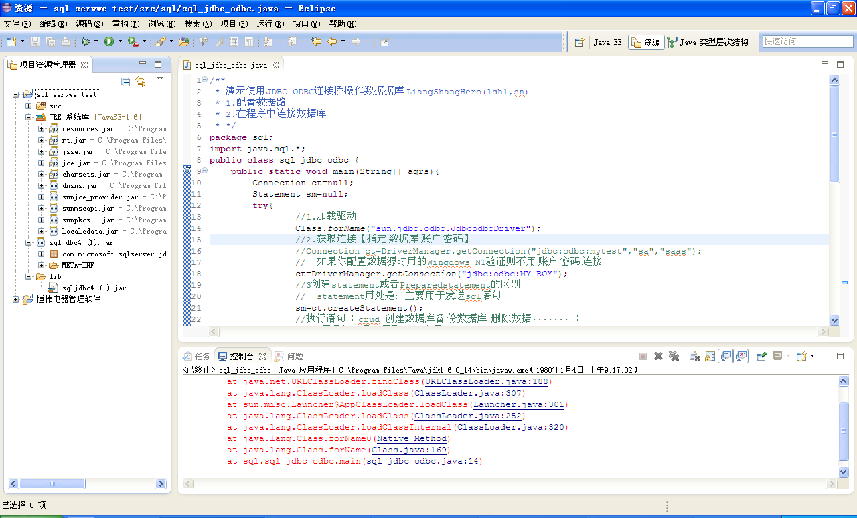
Task: Open the Debug button dropdown arrow
Action: (96, 41)
